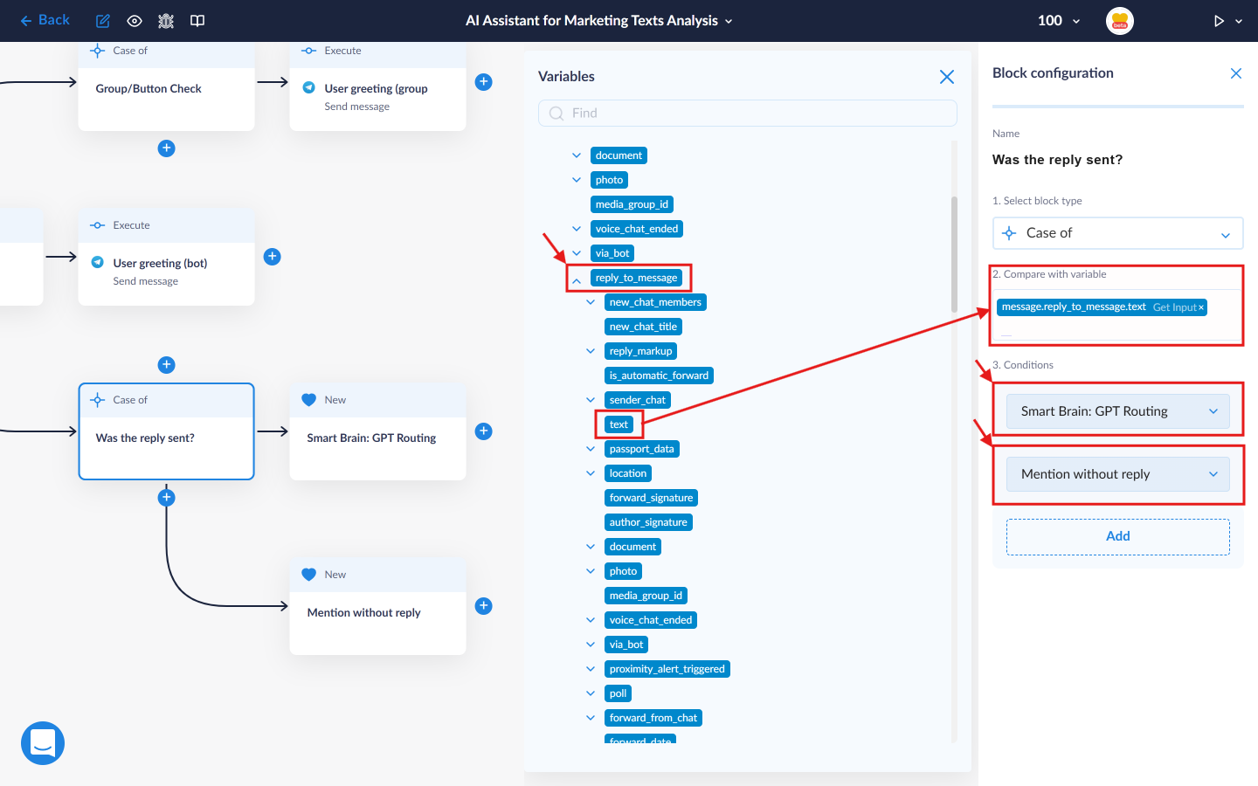
Task: Select the Group/Button Check block
Action: (166, 87)
